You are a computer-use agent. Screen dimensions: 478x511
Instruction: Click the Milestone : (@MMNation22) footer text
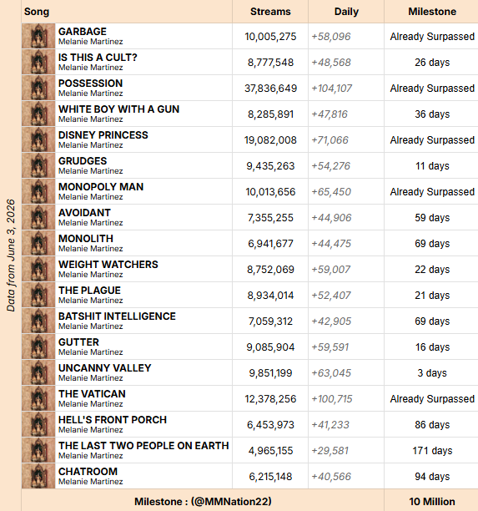203,502
